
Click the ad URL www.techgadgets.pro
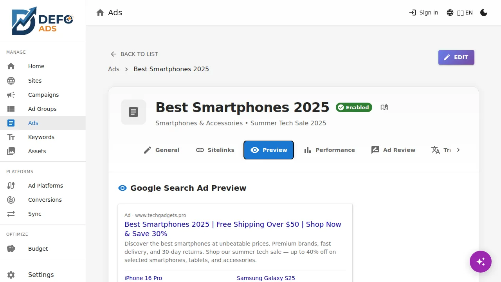(160, 215)
